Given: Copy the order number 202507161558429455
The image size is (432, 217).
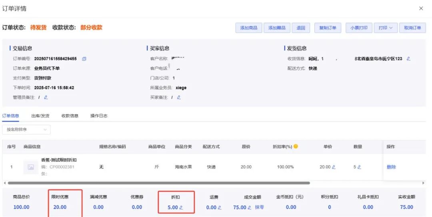Looking at the screenshot, I should [84, 59].
